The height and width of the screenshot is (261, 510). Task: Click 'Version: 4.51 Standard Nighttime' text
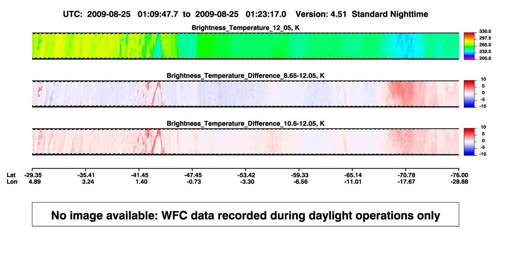(x=362, y=14)
